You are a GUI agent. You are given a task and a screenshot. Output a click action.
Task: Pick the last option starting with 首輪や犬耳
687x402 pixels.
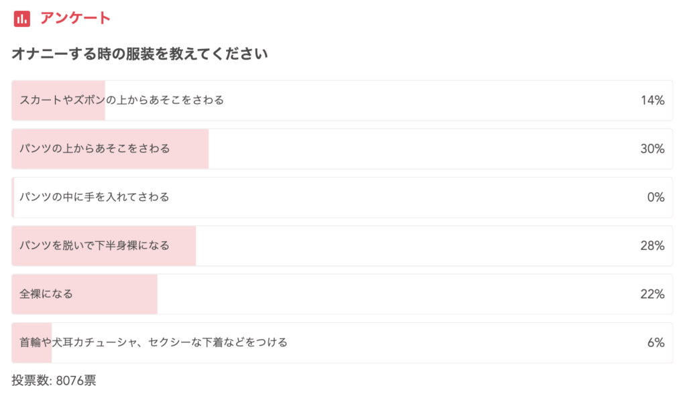point(154,342)
